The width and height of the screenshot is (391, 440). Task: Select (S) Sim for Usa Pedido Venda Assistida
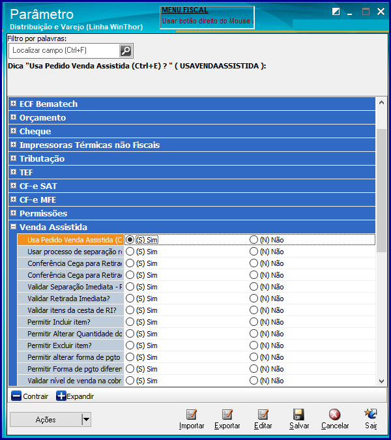(x=130, y=240)
